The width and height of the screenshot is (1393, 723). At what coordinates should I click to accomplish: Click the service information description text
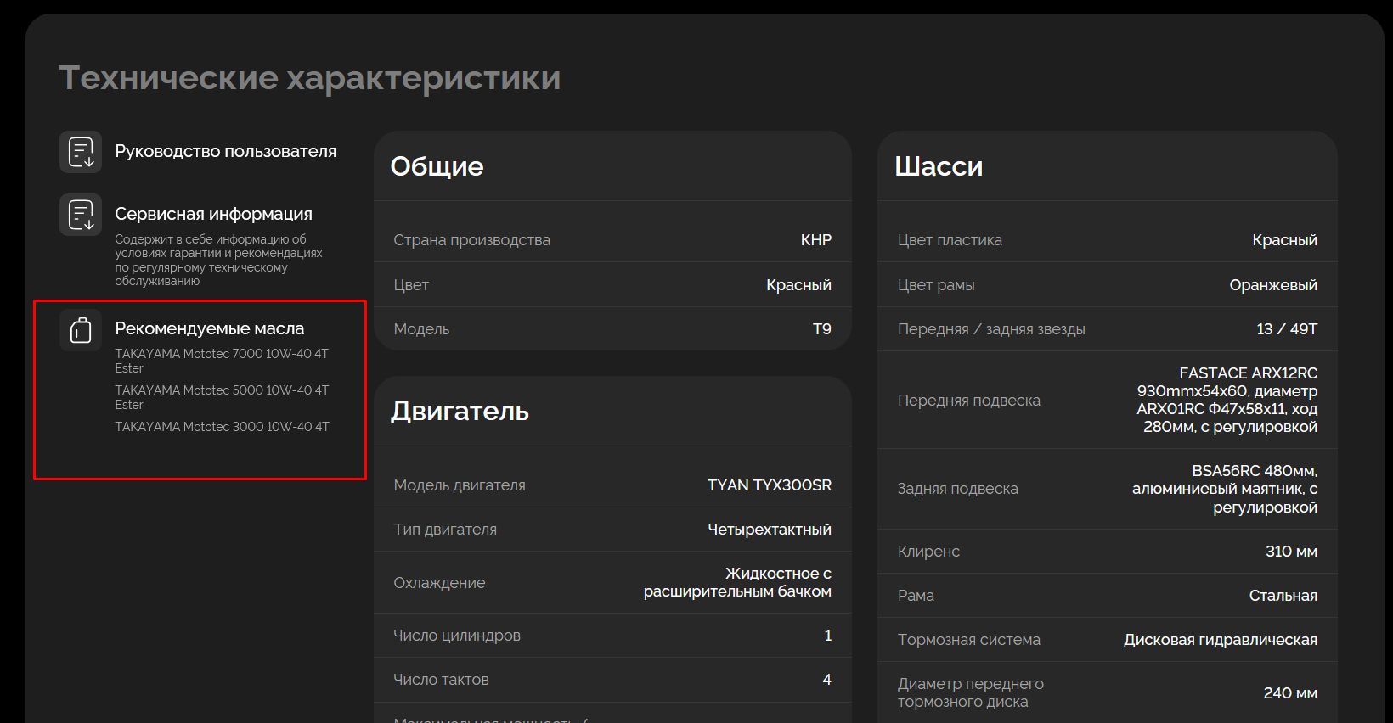point(218,260)
